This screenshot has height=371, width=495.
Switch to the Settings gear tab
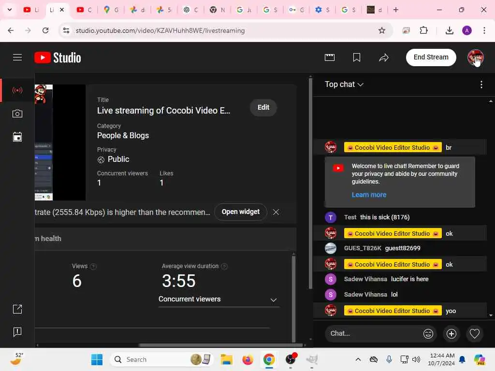pyautogui.click(x=322, y=10)
